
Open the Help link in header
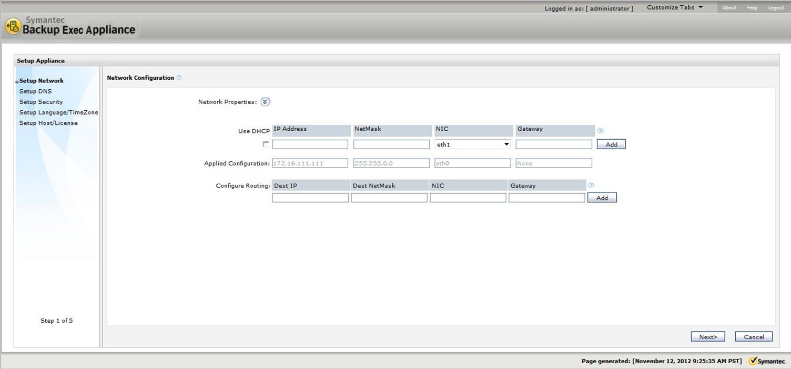coord(752,8)
